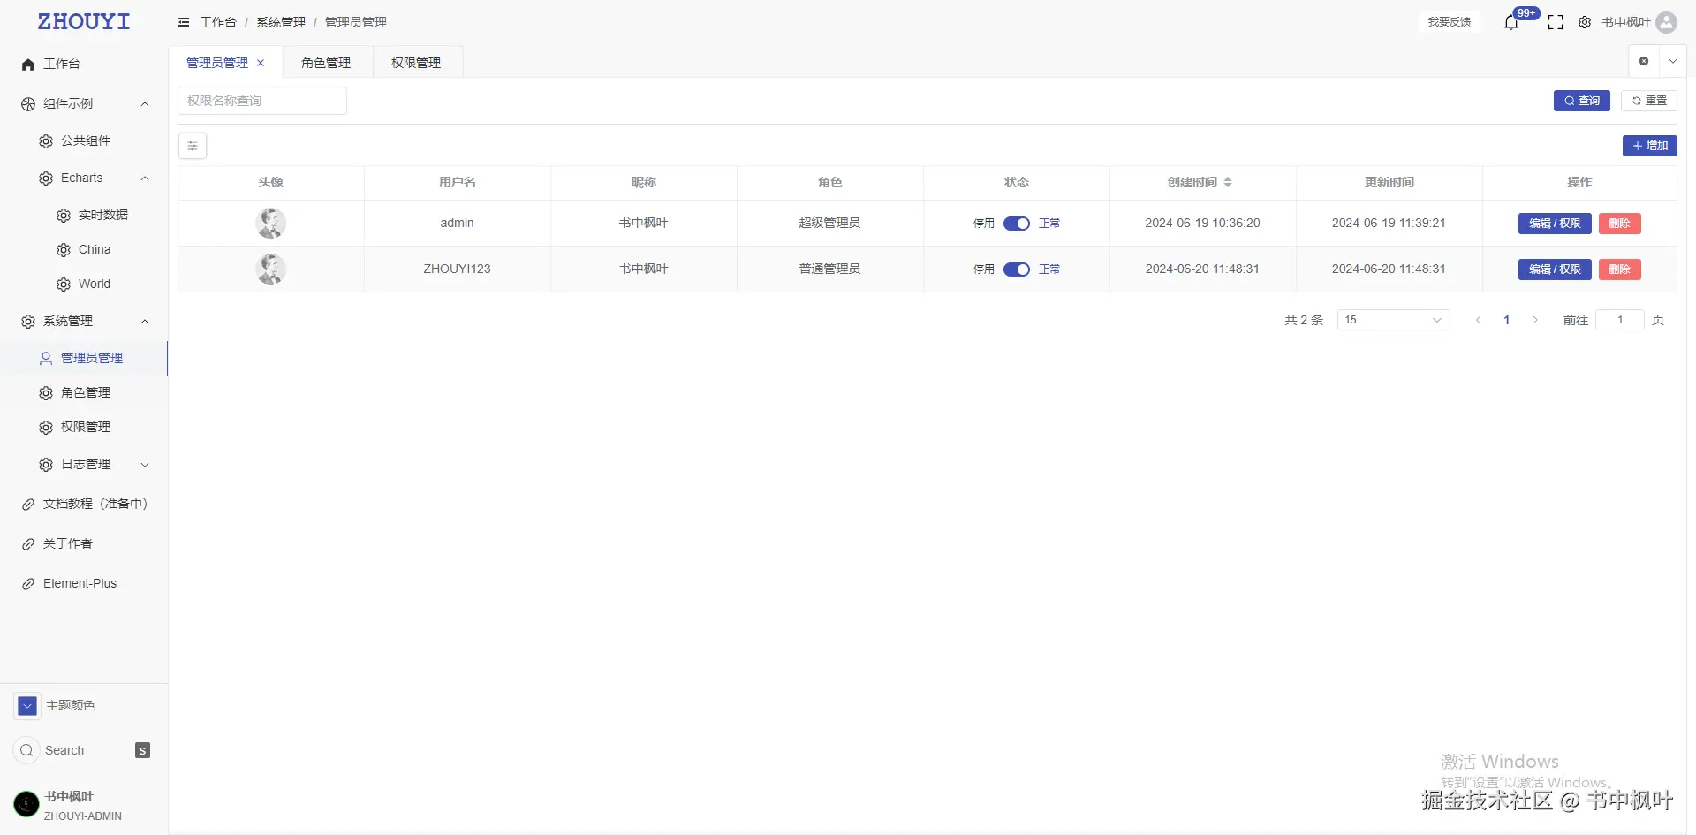Click the 共 2 条 total count text
This screenshot has width=1696, height=835.
(x=1304, y=320)
